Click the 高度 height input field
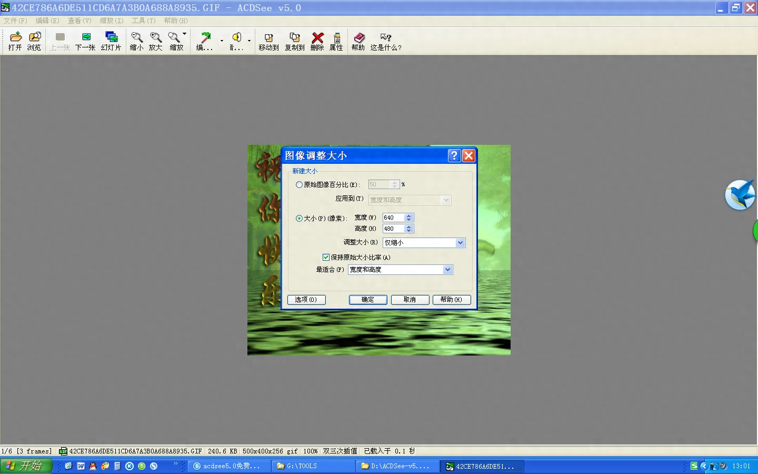Image resolution: width=758 pixels, height=474 pixels. coord(393,229)
